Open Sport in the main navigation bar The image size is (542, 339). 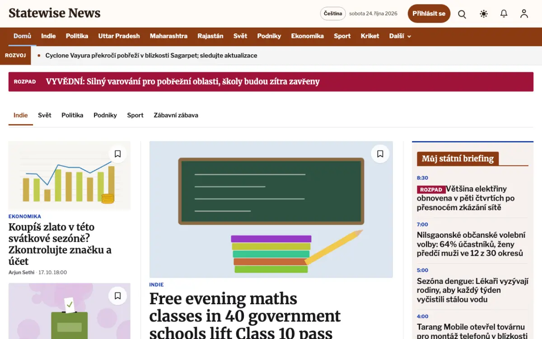342,36
